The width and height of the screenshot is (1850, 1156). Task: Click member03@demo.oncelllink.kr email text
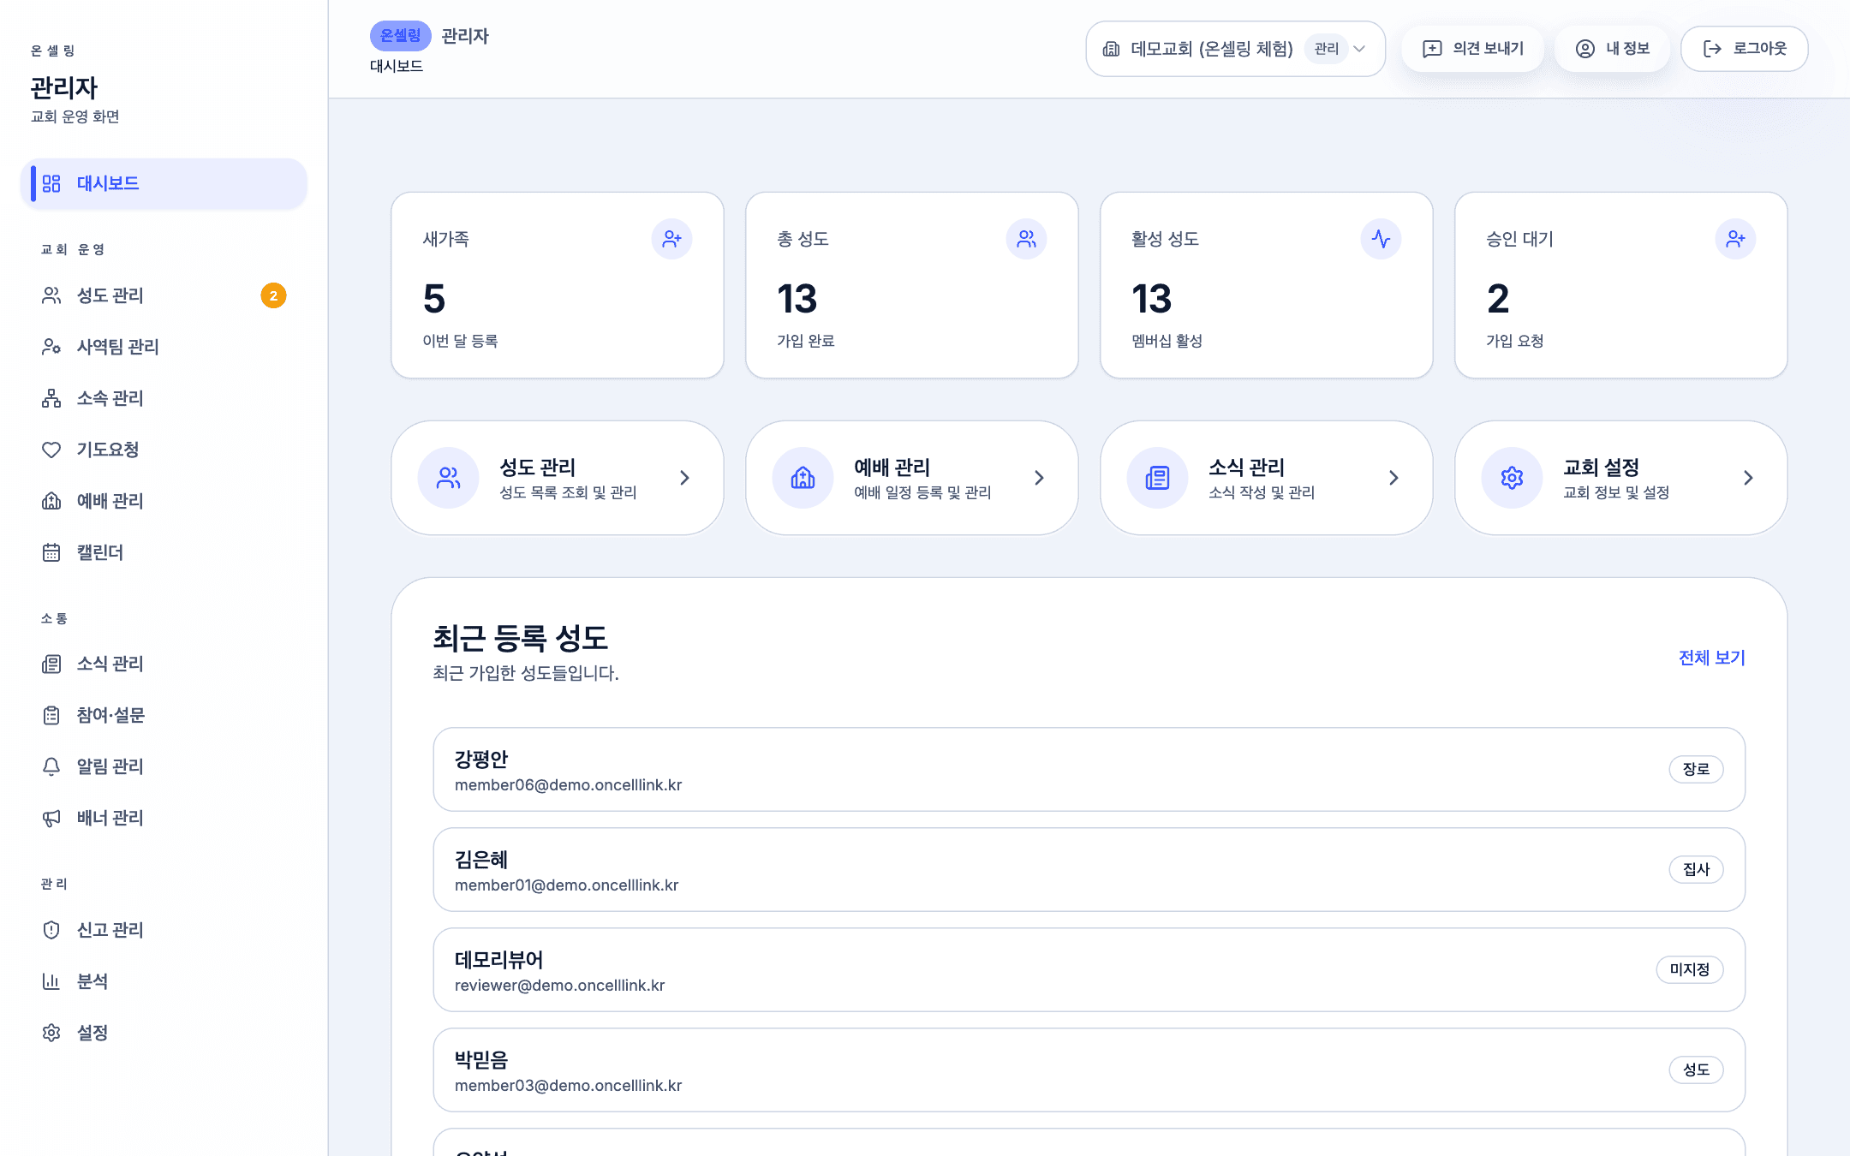[x=568, y=1086]
